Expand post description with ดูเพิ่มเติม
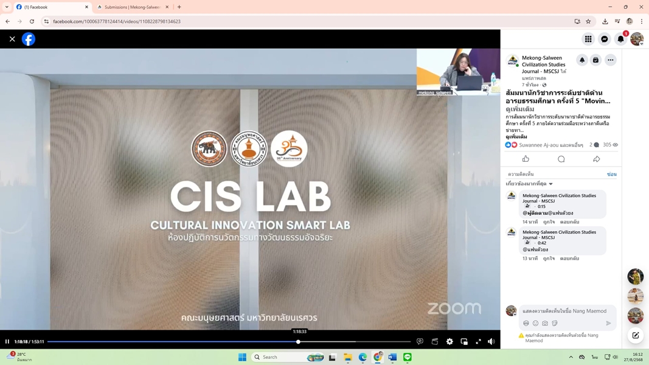649x365 pixels. (x=516, y=137)
